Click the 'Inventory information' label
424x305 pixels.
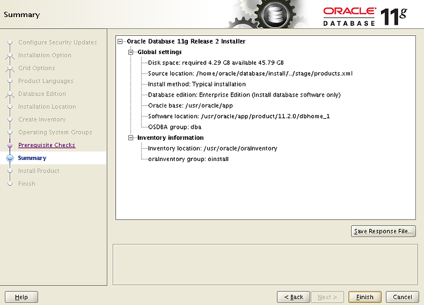coord(170,138)
